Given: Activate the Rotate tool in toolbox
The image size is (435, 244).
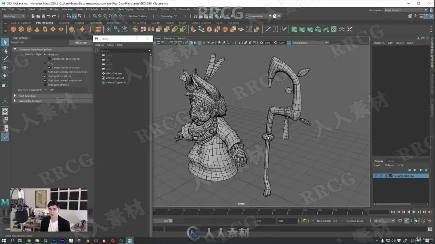Looking at the screenshot, I should point(5,76).
